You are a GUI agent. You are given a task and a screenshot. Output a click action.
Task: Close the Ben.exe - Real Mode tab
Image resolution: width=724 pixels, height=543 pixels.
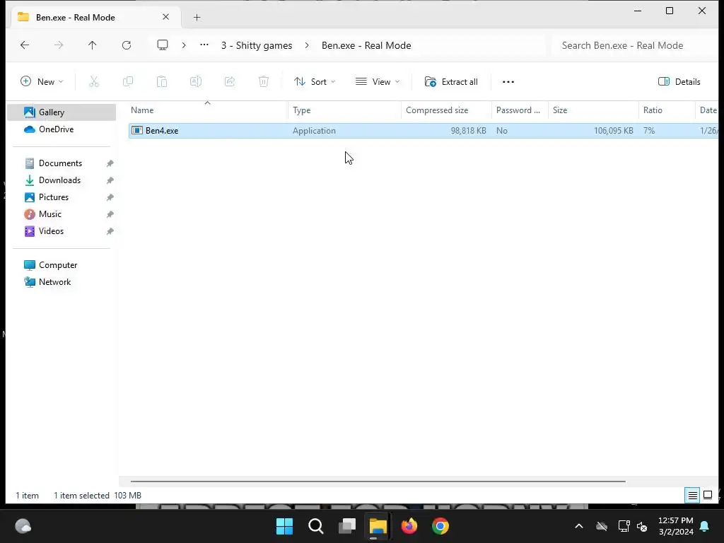(165, 17)
